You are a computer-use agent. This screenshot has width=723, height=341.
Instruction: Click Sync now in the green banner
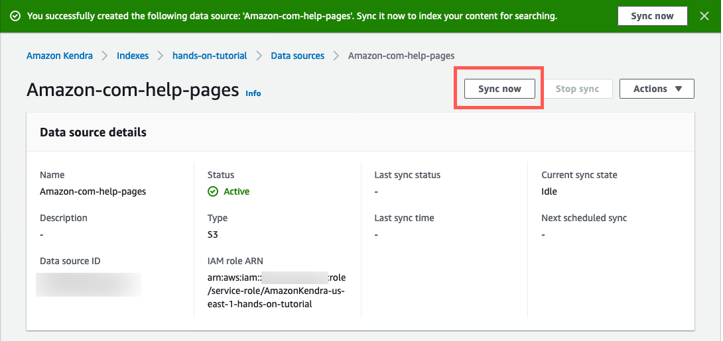tap(652, 16)
